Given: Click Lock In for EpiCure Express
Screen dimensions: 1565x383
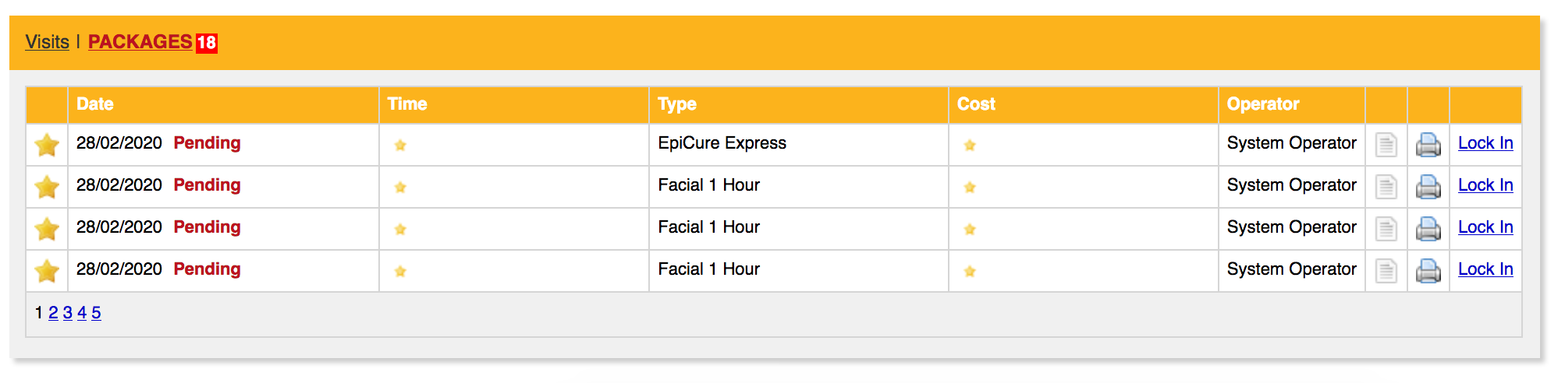Looking at the screenshot, I should pyautogui.click(x=1485, y=143).
